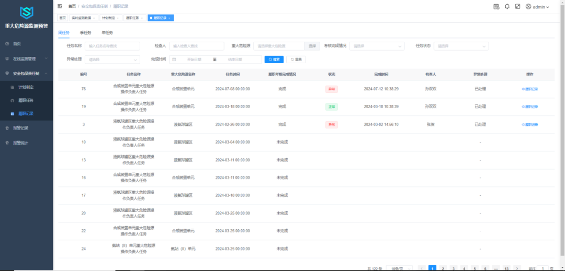Open 报警统计 in the sidebar
Viewport: 565px width, 271px height.
pos(21,143)
